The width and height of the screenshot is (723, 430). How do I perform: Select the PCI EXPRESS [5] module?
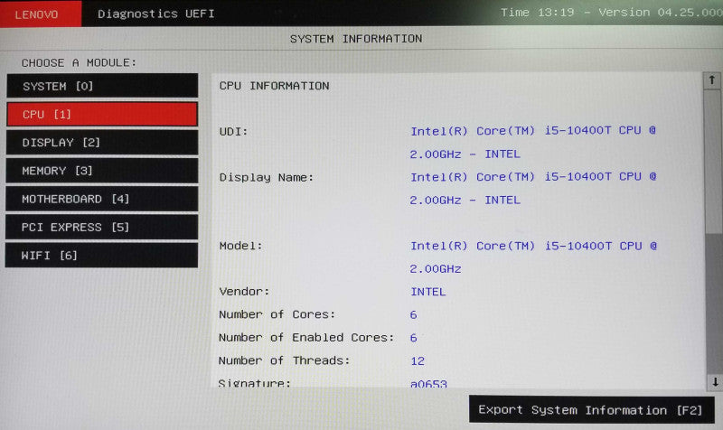point(102,228)
